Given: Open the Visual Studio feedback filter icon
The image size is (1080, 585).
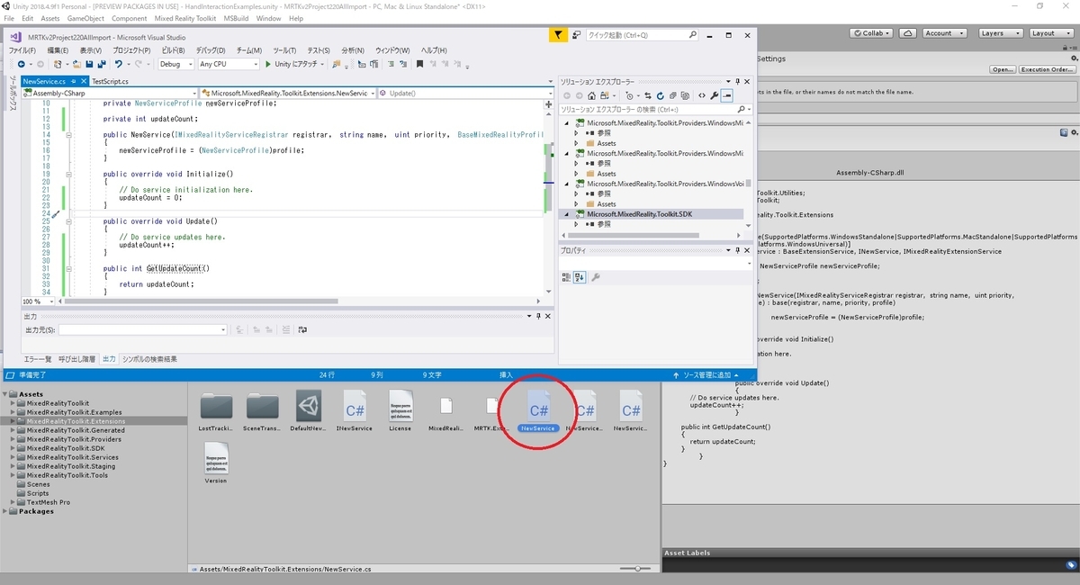Looking at the screenshot, I should 558,35.
